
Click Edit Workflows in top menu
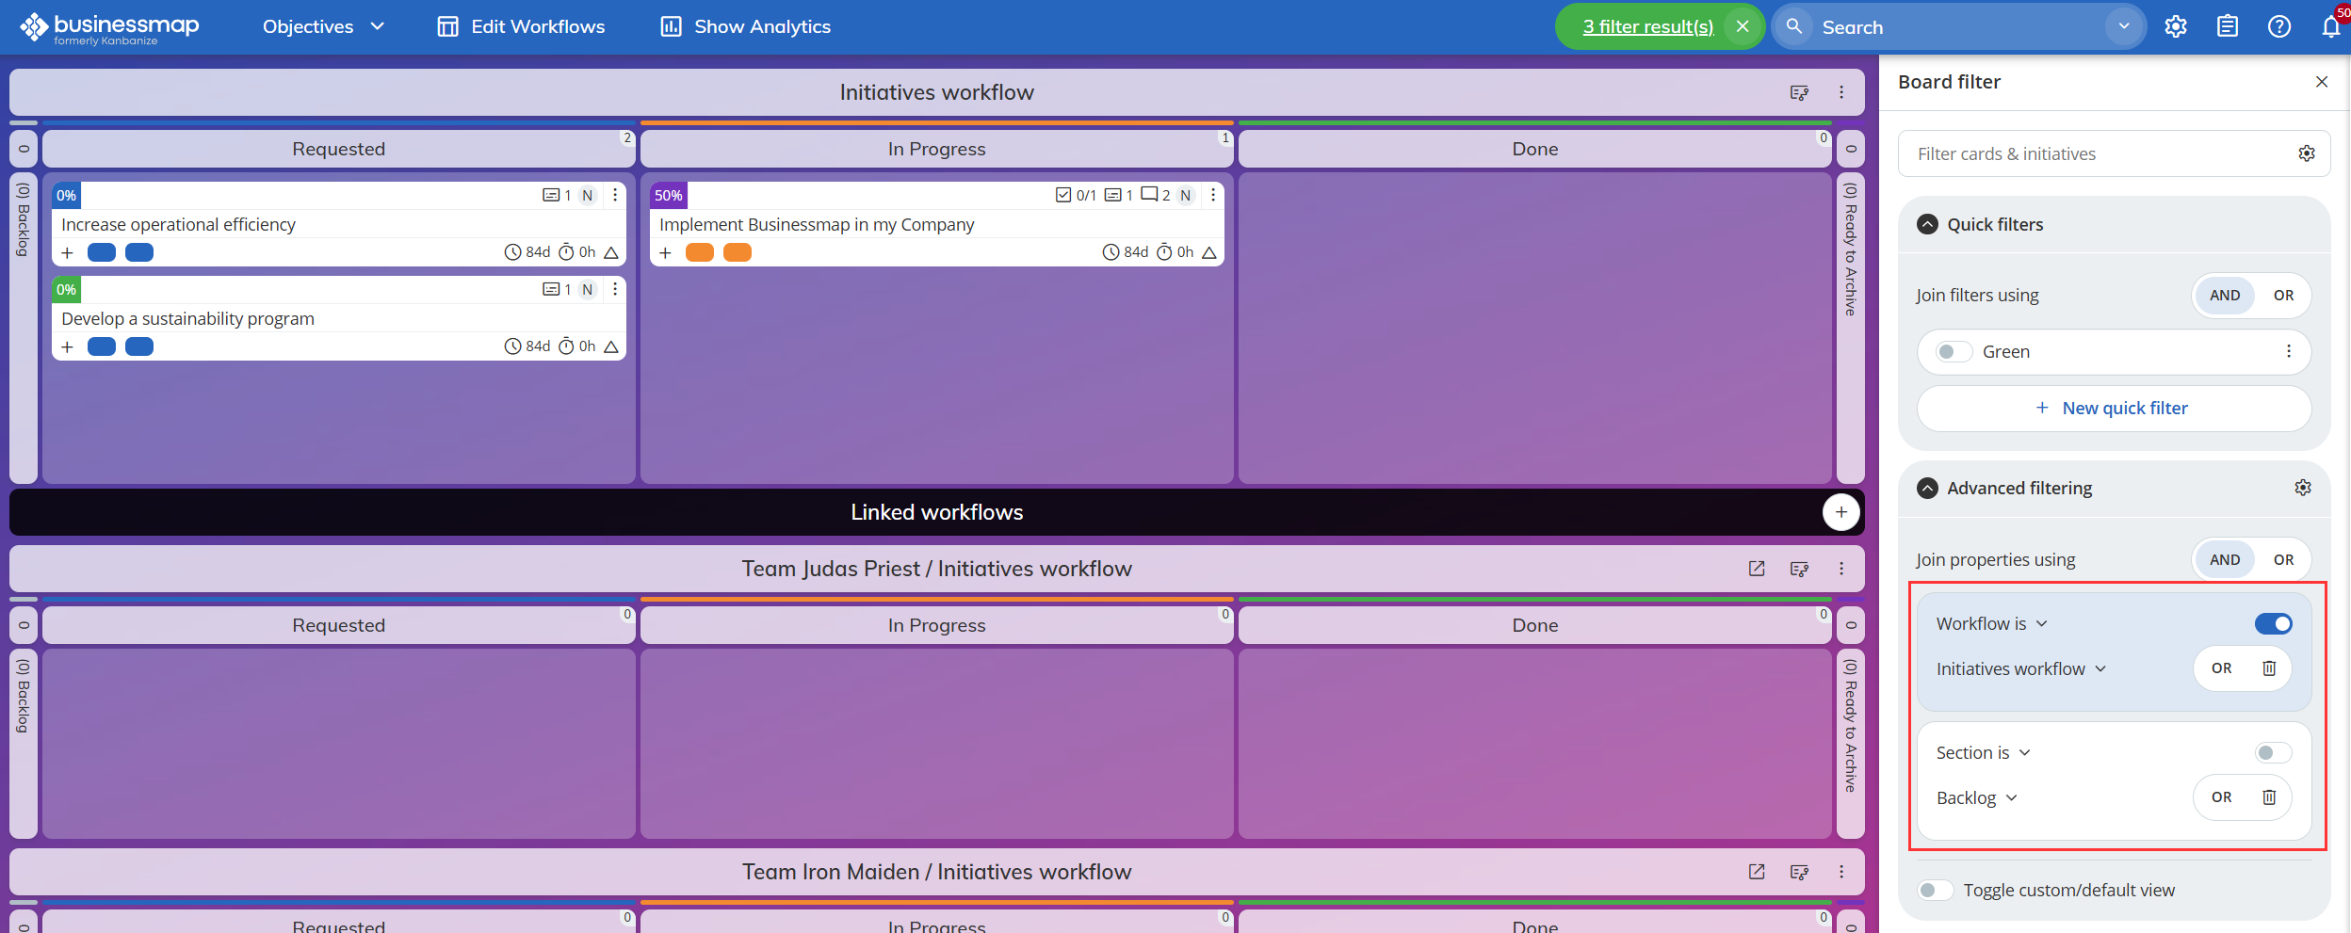click(x=521, y=26)
